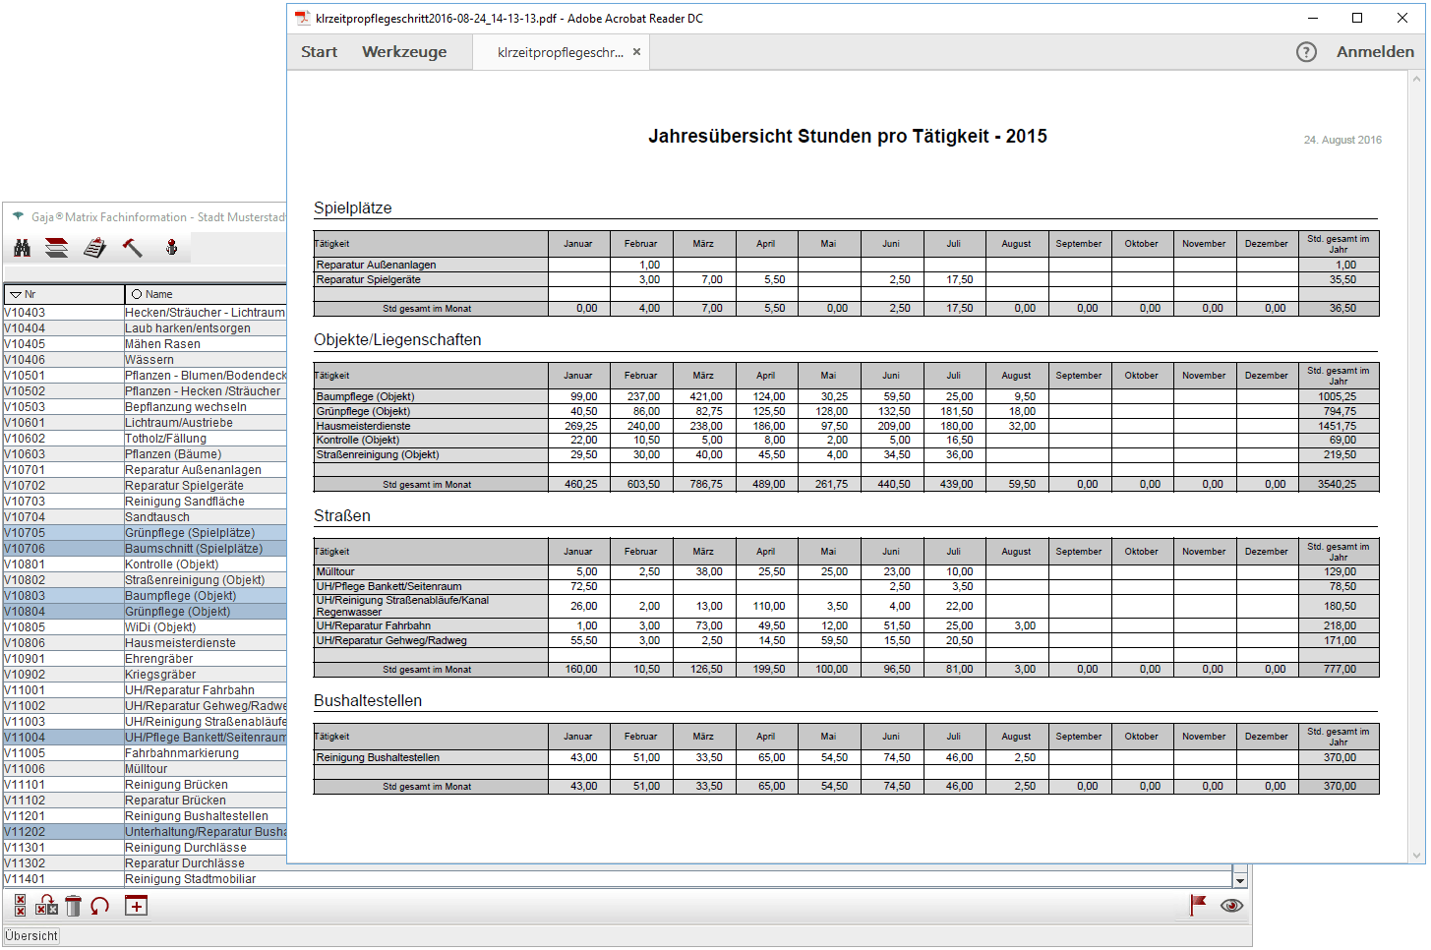The image size is (1431, 950).
Task: Click the binoculars search icon
Action: (x=22, y=248)
